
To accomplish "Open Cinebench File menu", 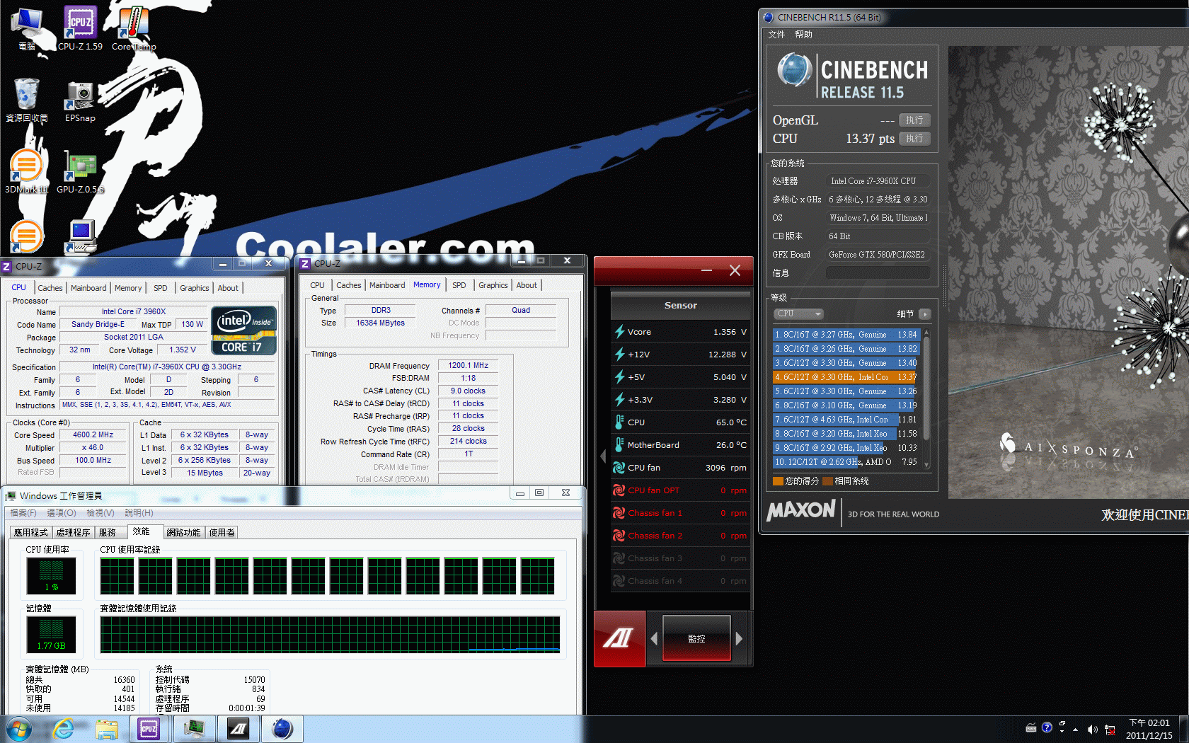I will coord(776,35).
